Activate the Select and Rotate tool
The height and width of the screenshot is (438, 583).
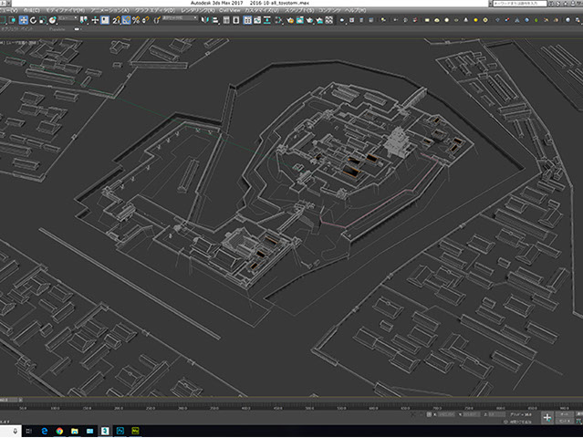coord(34,19)
